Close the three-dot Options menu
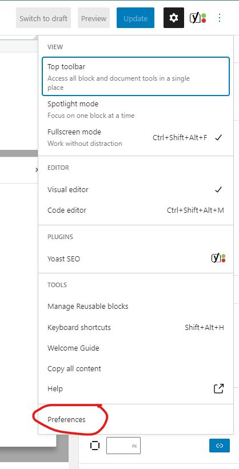 220,18
